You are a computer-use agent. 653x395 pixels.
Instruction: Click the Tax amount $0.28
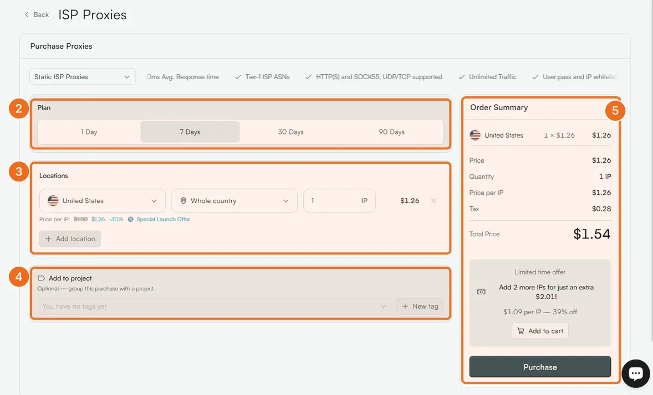click(x=601, y=209)
